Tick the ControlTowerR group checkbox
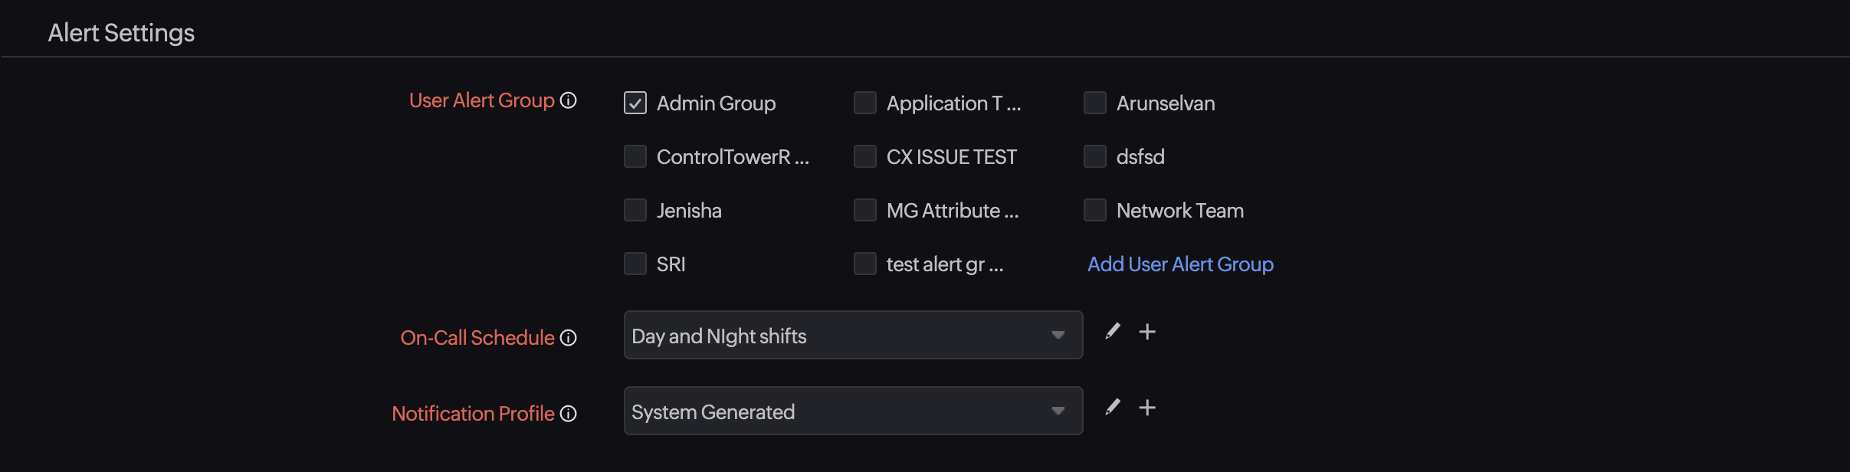1850x472 pixels. pyautogui.click(x=635, y=156)
